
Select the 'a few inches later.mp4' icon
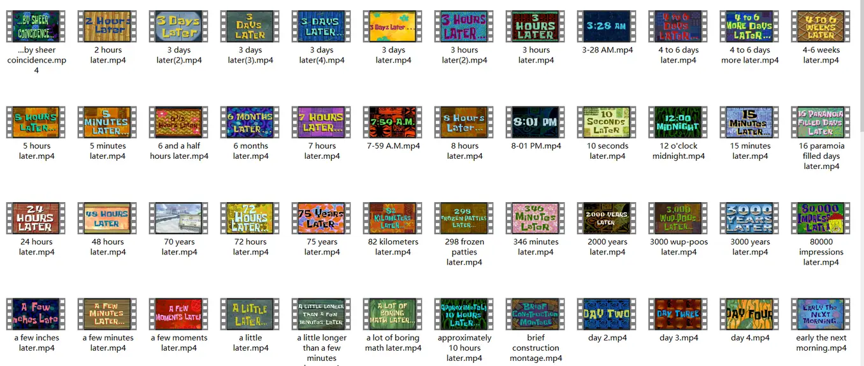coord(36,314)
